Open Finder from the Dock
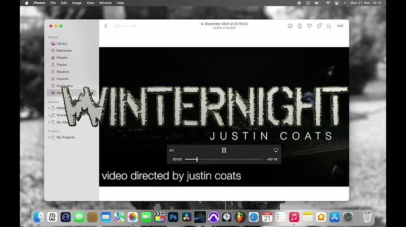This screenshot has height=227, width=406. [x=38, y=217]
